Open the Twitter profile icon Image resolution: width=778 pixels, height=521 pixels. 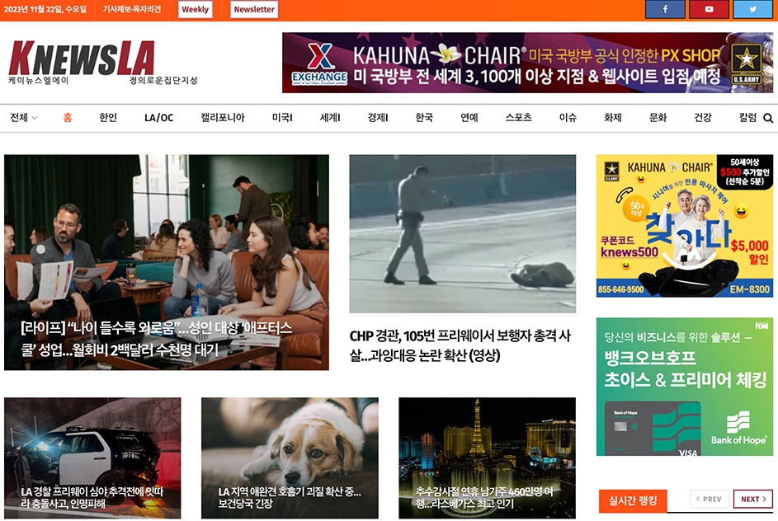click(752, 9)
